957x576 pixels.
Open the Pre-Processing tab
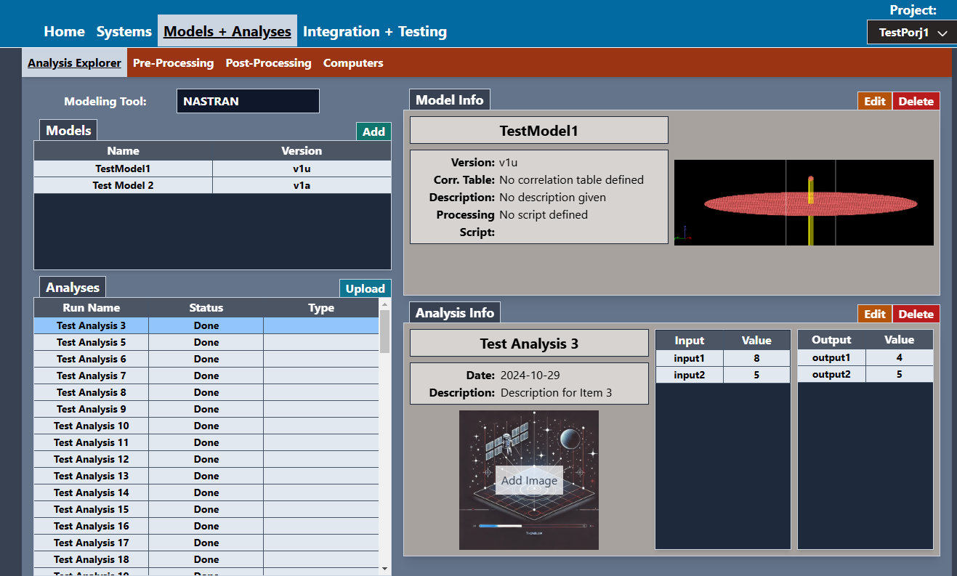pos(173,63)
